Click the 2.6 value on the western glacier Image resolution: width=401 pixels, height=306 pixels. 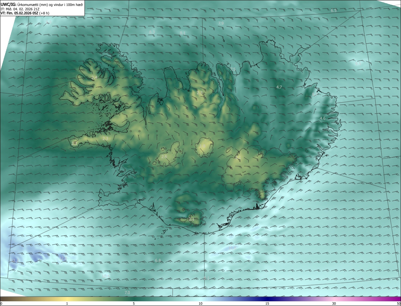point(164,156)
